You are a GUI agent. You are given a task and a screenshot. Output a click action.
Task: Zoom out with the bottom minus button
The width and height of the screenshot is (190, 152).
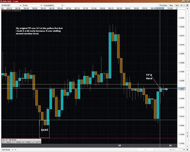tap(174, 150)
